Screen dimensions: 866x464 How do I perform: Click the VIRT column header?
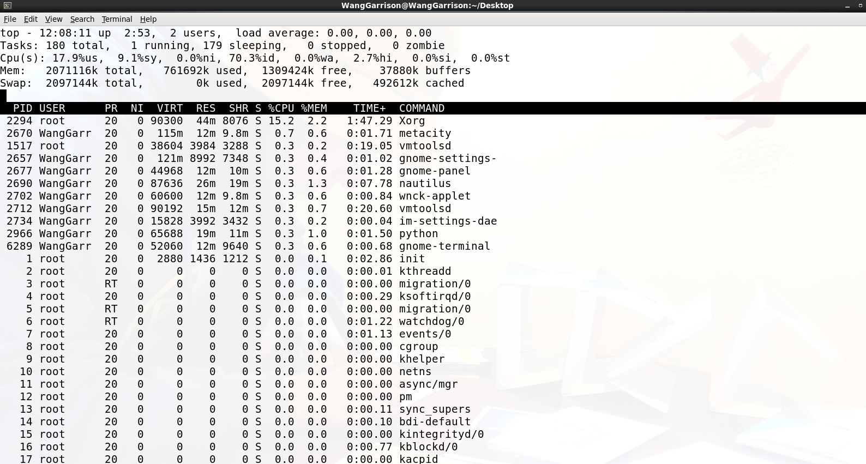pos(170,109)
